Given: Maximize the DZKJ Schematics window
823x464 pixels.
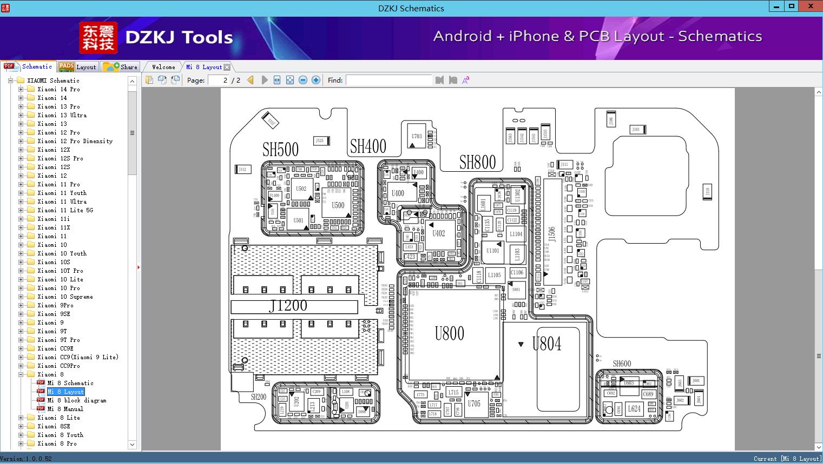Looking at the screenshot, I should [792, 6].
